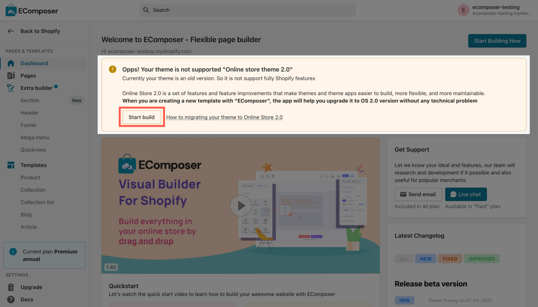Filter changelog by ALL

click(404, 259)
